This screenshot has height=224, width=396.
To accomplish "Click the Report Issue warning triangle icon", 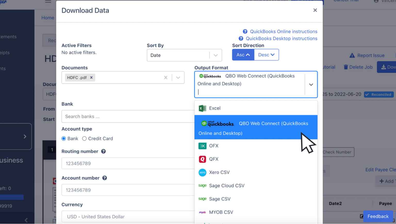I will pos(352,55).
